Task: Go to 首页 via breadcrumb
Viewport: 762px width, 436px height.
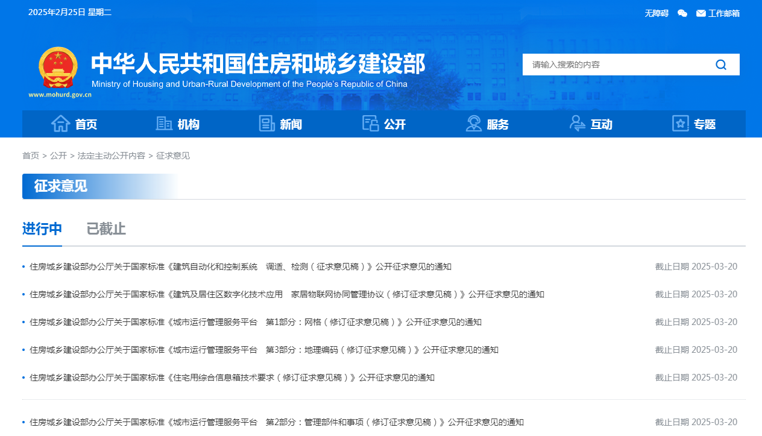Action: tap(31, 156)
